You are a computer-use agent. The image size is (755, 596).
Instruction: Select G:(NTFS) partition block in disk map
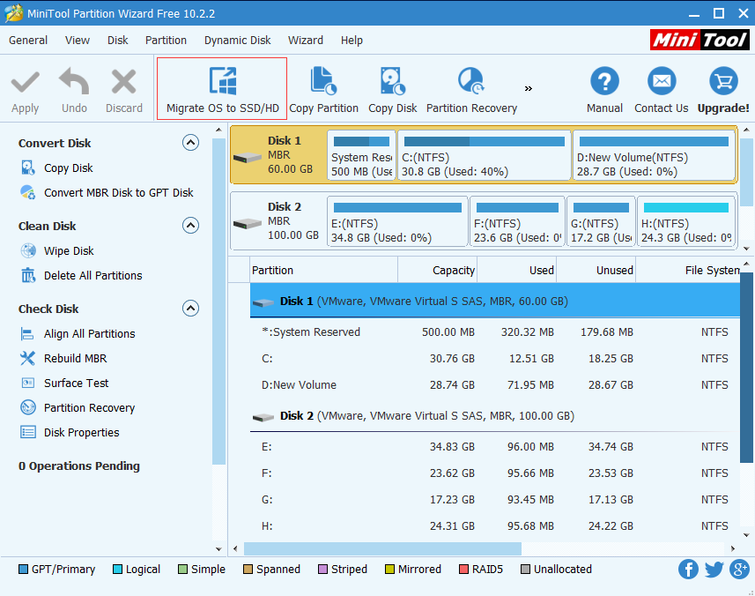[601, 221]
